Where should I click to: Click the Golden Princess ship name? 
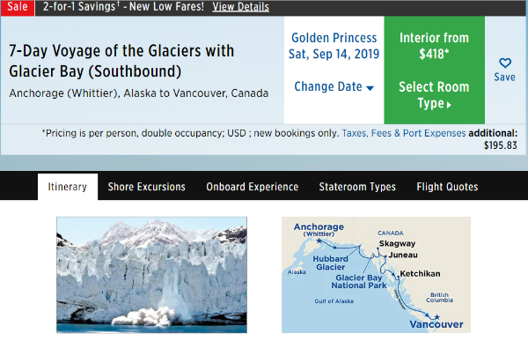click(334, 38)
